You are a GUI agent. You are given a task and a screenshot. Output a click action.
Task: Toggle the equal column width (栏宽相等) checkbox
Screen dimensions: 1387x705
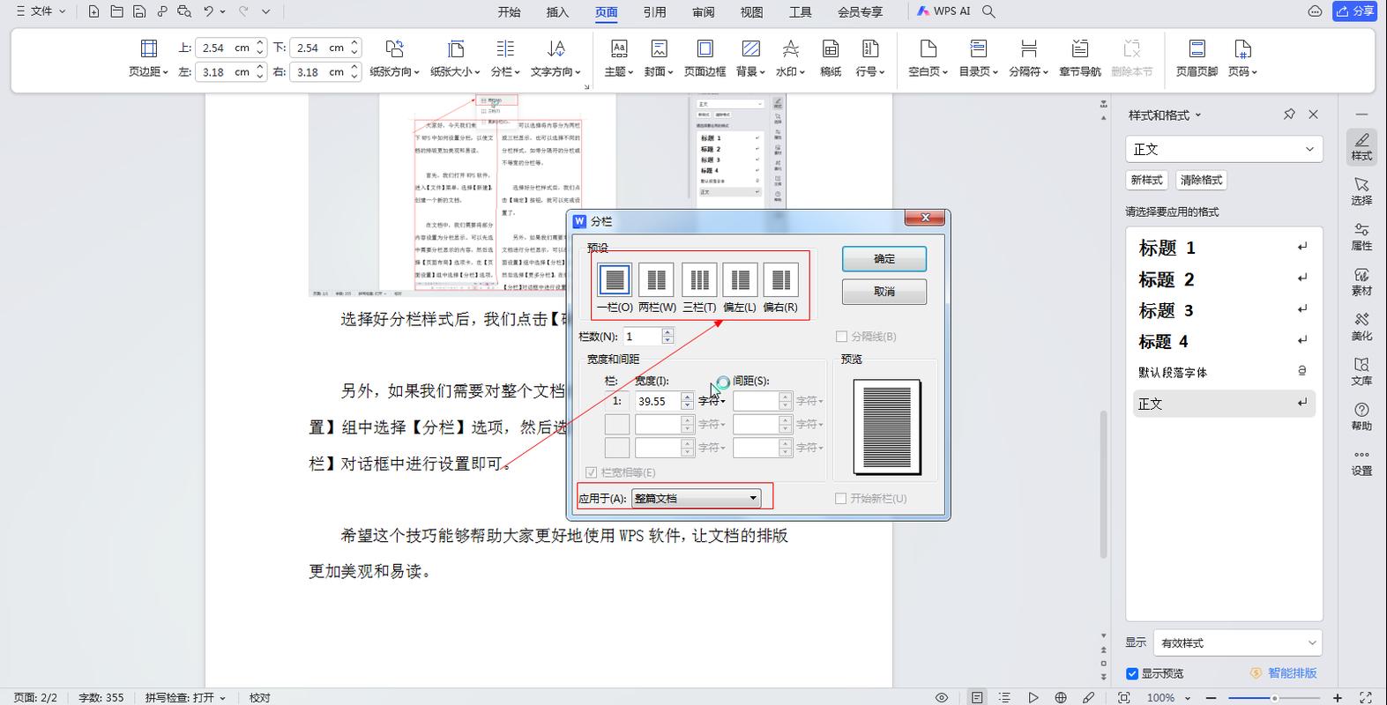coord(592,472)
